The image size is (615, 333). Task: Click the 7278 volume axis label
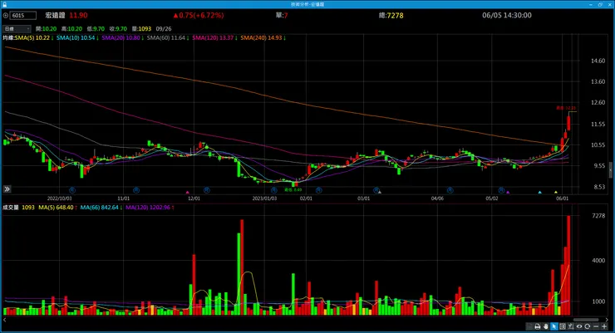click(x=598, y=215)
